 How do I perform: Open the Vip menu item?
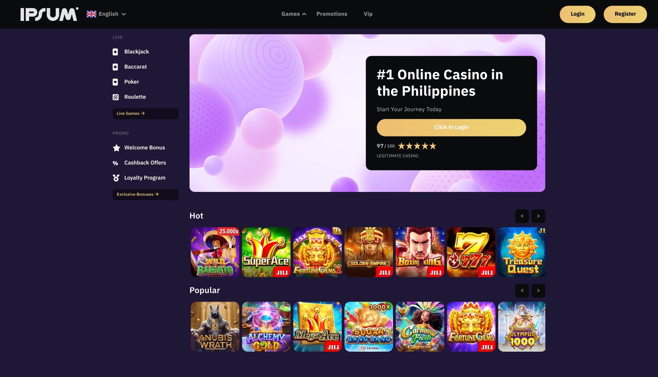[x=368, y=14]
